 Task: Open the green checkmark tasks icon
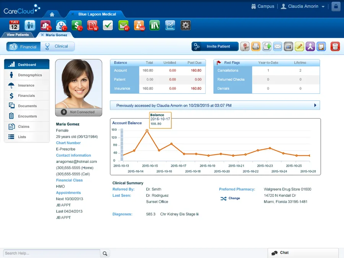[108, 25]
